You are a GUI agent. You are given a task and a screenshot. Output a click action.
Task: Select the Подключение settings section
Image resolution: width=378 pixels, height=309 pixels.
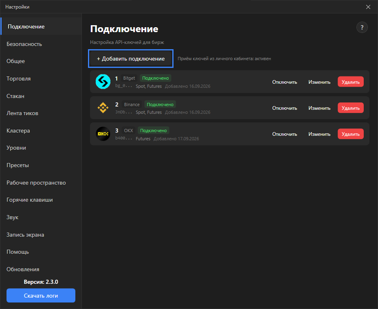41,26
